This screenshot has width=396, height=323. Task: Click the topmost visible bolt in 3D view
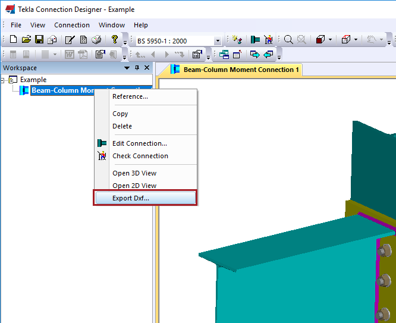(x=384, y=250)
